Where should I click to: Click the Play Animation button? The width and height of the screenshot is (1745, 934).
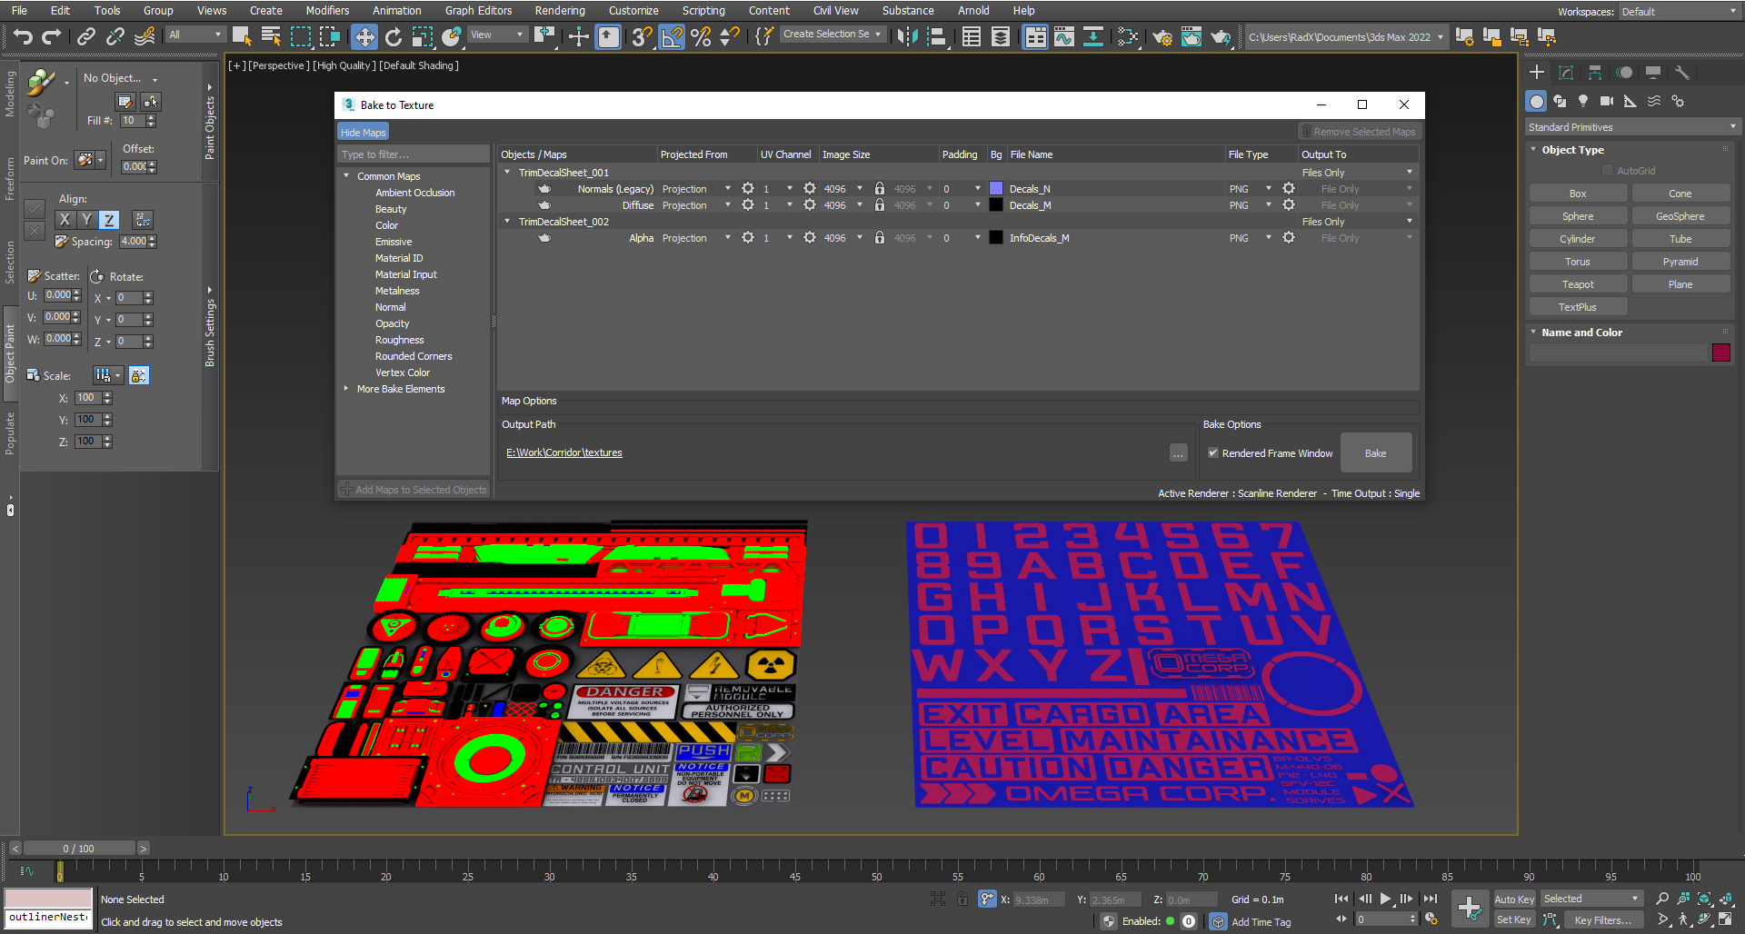pyautogui.click(x=1385, y=899)
